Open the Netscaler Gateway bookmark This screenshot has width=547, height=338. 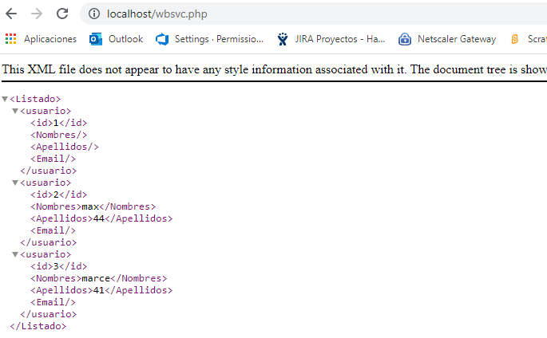(x=447, y=39)
